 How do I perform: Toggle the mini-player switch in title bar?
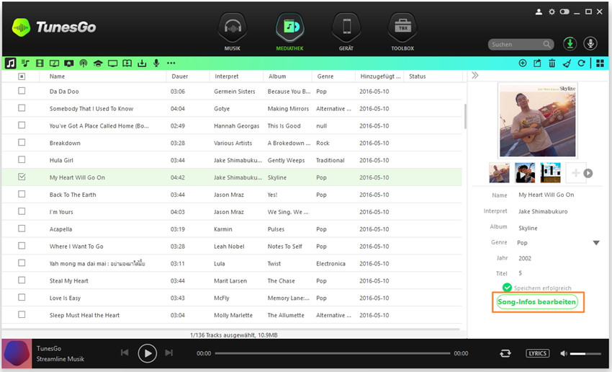coord(564,12)
